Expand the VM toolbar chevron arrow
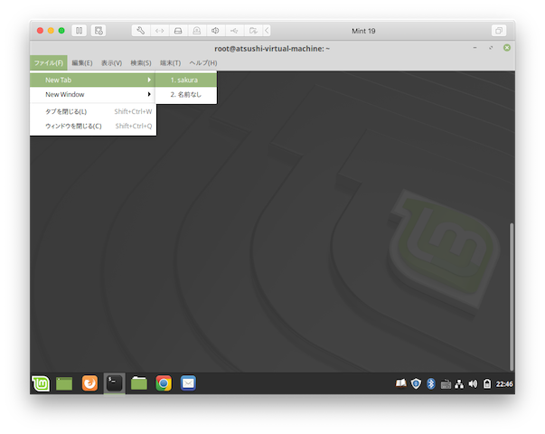Viewport: 545px width, 434px height. [267, 31]
